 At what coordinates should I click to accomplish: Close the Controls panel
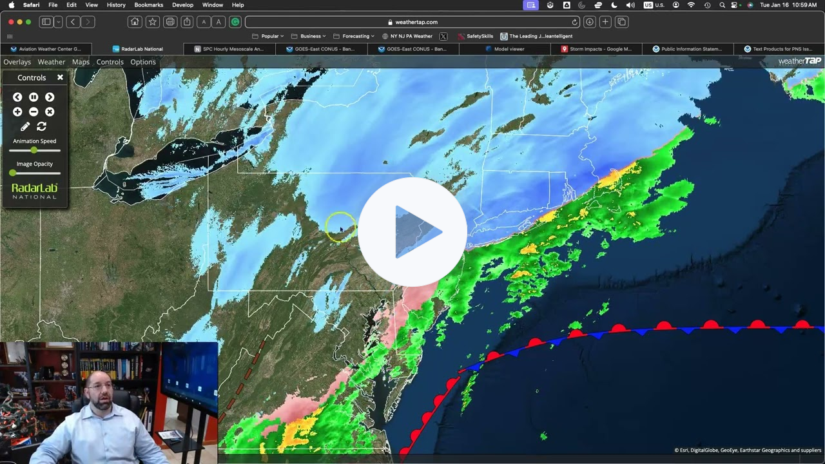click(60, 77)
